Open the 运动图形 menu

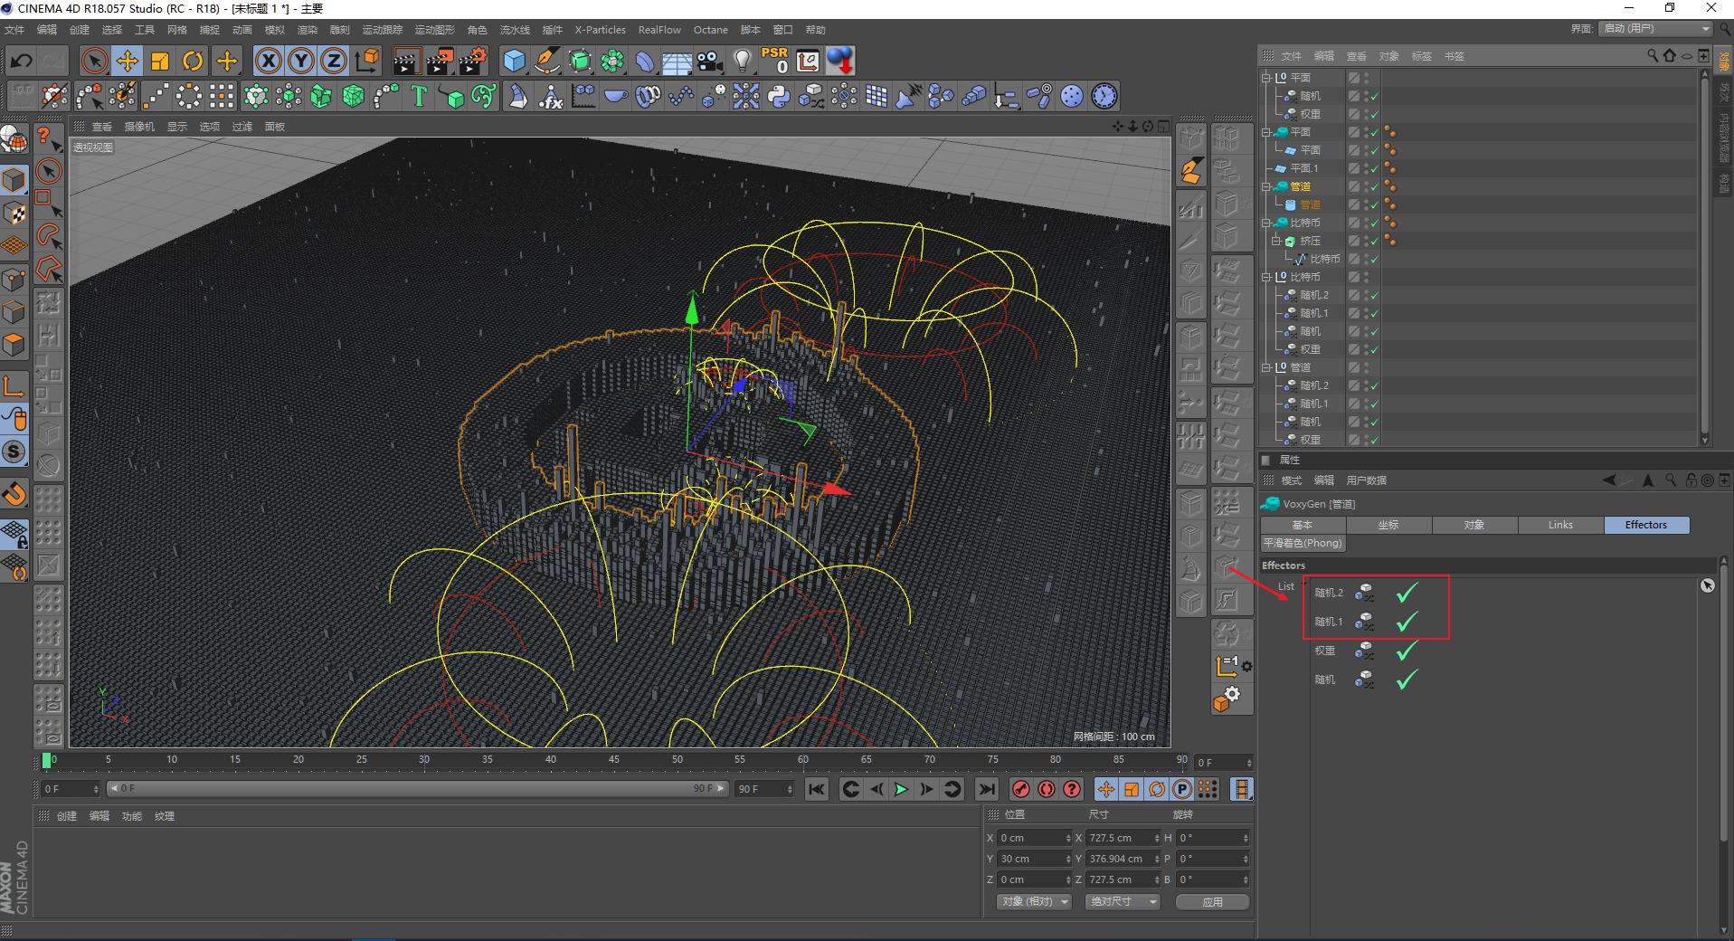[434, 30]
